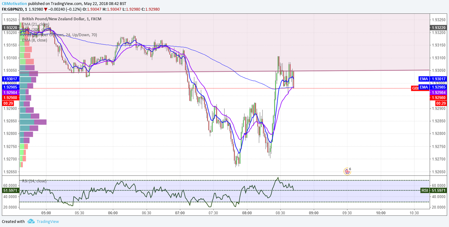449x227 pixels.
Task: Click the 07:00 time axis label
Action: click(180, 213)
